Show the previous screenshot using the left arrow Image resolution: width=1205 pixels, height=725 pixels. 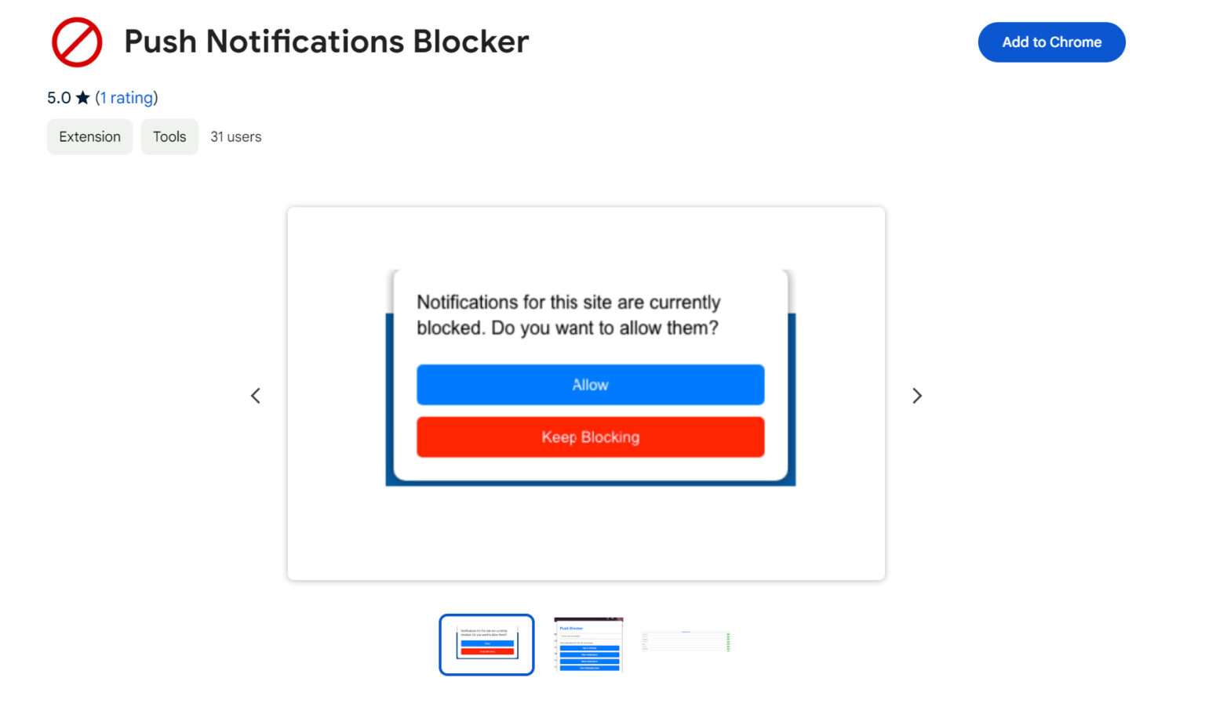tap(256, 396)
